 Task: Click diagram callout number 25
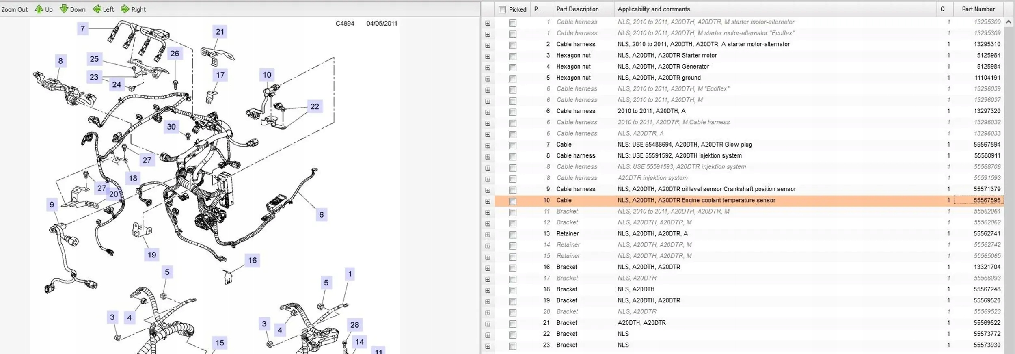94,59
